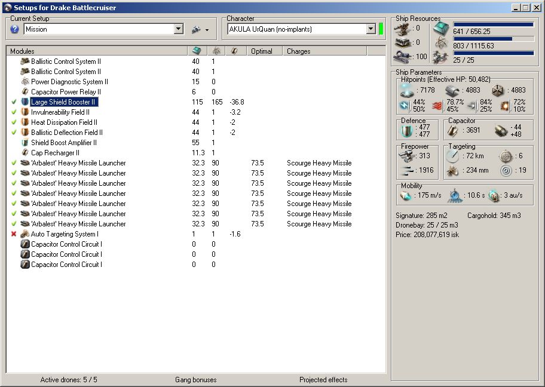Select the last Capacitor Control Circuit I row

pyautogui.click(x=195, y=265)
